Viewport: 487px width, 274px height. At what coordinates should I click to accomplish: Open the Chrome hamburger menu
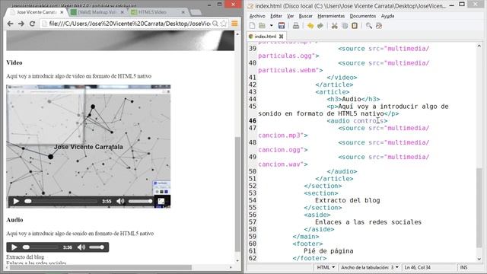234,24
